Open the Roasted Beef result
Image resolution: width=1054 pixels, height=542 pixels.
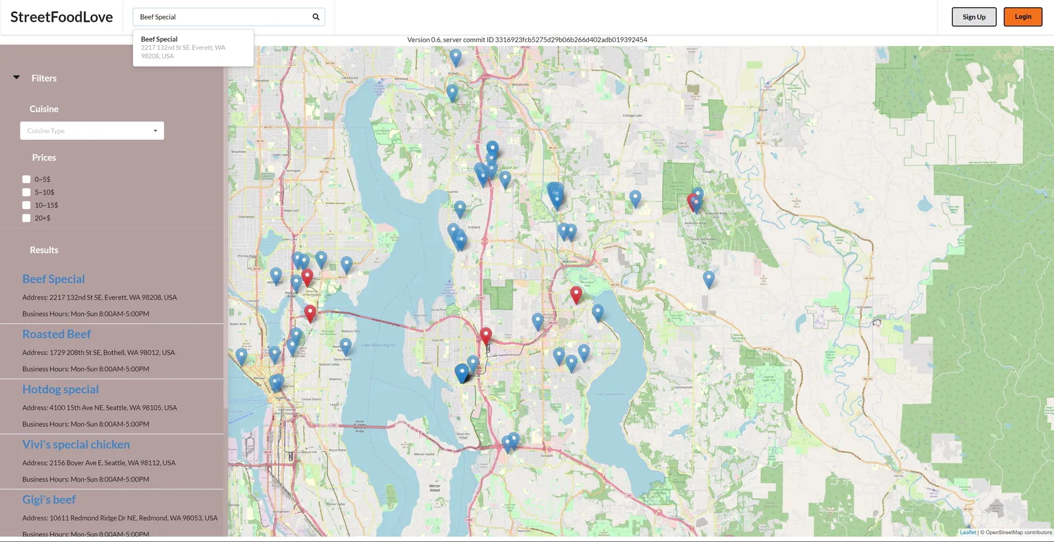(57, 334)
